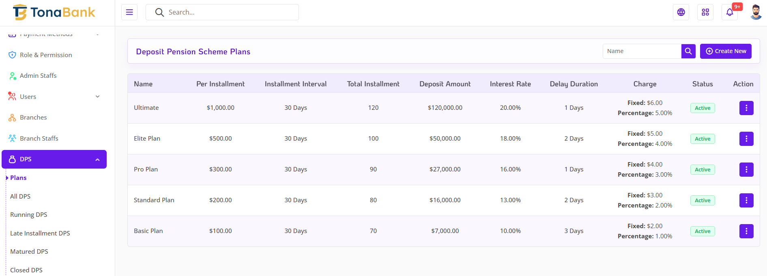
Task: Open Role & Permission page
Action: pos(46,55)
